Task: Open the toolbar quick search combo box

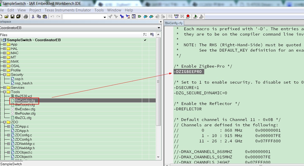Action: click(x=85, y=17)
